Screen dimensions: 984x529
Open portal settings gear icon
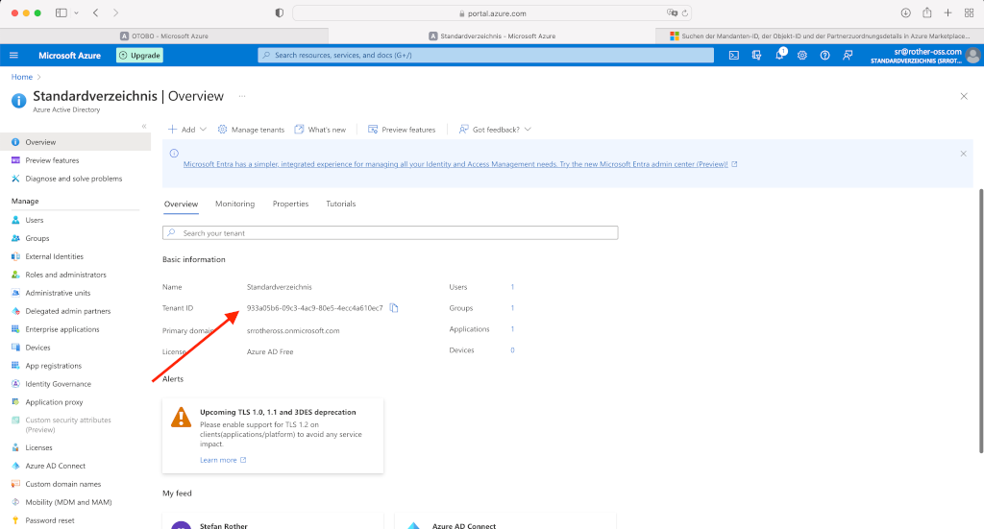click(x=802, y=56)
